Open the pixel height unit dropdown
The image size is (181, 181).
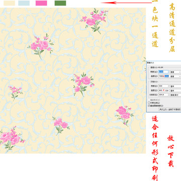(175, 76)
